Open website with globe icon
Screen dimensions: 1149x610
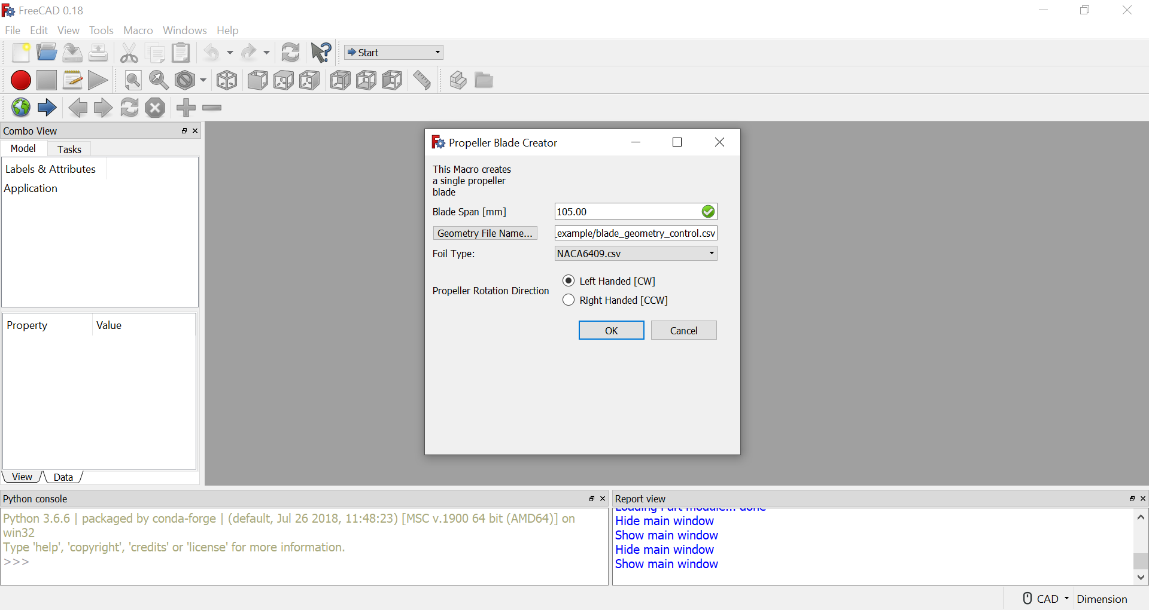pos(21,108)
